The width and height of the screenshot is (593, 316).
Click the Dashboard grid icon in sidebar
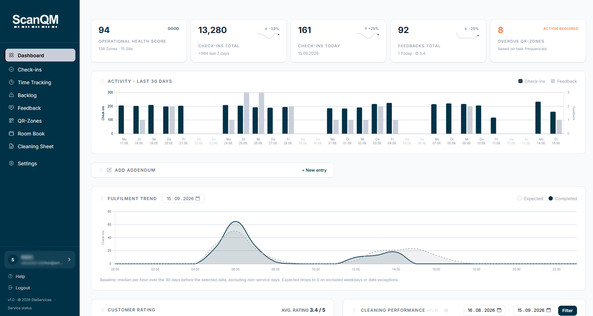[11, 55]
